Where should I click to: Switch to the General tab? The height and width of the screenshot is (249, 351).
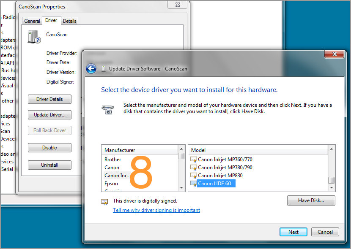coord(32,21)
